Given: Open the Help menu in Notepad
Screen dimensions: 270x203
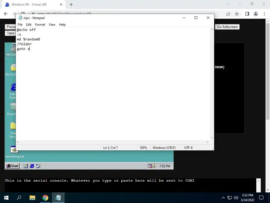Looking at the screenshot, I should pos(62,25).
